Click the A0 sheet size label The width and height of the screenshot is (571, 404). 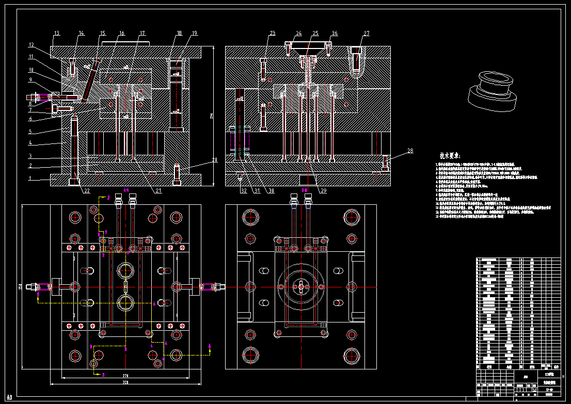tap(9, 397)
